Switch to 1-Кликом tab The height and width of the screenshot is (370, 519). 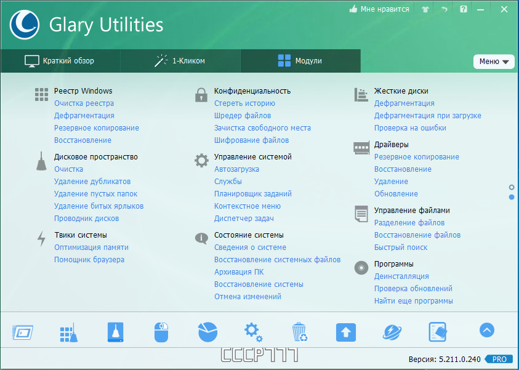pos(180,61)
